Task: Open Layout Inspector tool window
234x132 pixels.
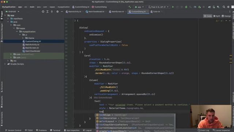Action: coord(221,131)
